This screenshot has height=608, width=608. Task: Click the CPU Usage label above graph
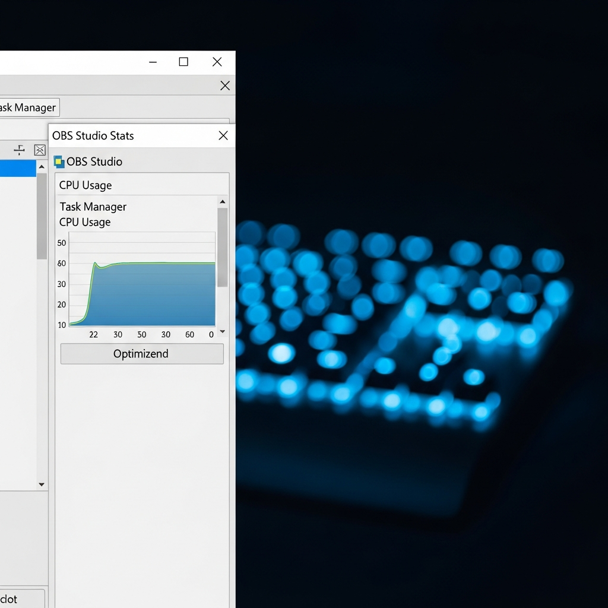(85, 222)
